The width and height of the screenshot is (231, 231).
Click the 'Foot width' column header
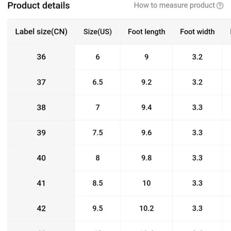[197, 32]
